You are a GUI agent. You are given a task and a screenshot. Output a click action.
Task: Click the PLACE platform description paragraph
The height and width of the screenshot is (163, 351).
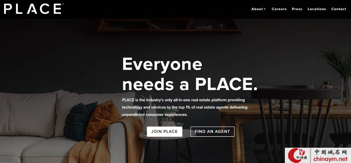pyautogui.click(x=185, y=107)
